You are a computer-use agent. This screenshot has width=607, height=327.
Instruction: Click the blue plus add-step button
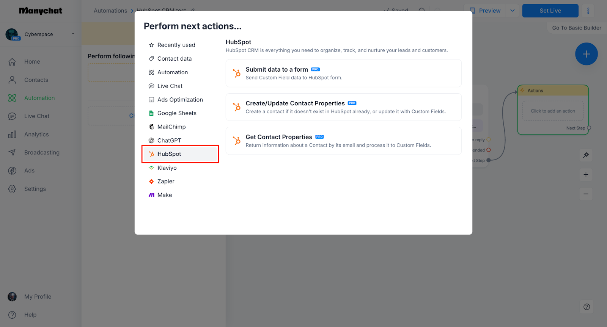coord(586,54)
